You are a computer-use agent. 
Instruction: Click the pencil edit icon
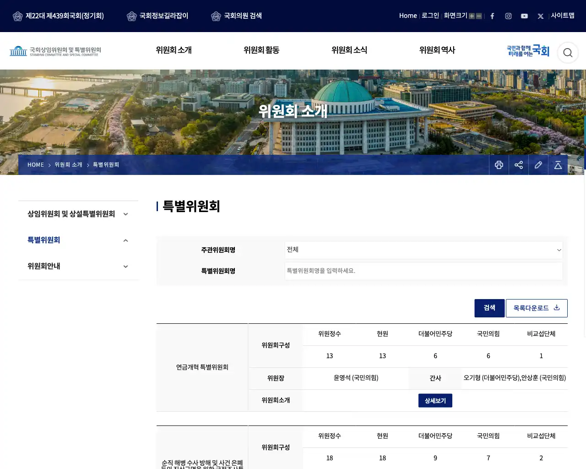538,165
